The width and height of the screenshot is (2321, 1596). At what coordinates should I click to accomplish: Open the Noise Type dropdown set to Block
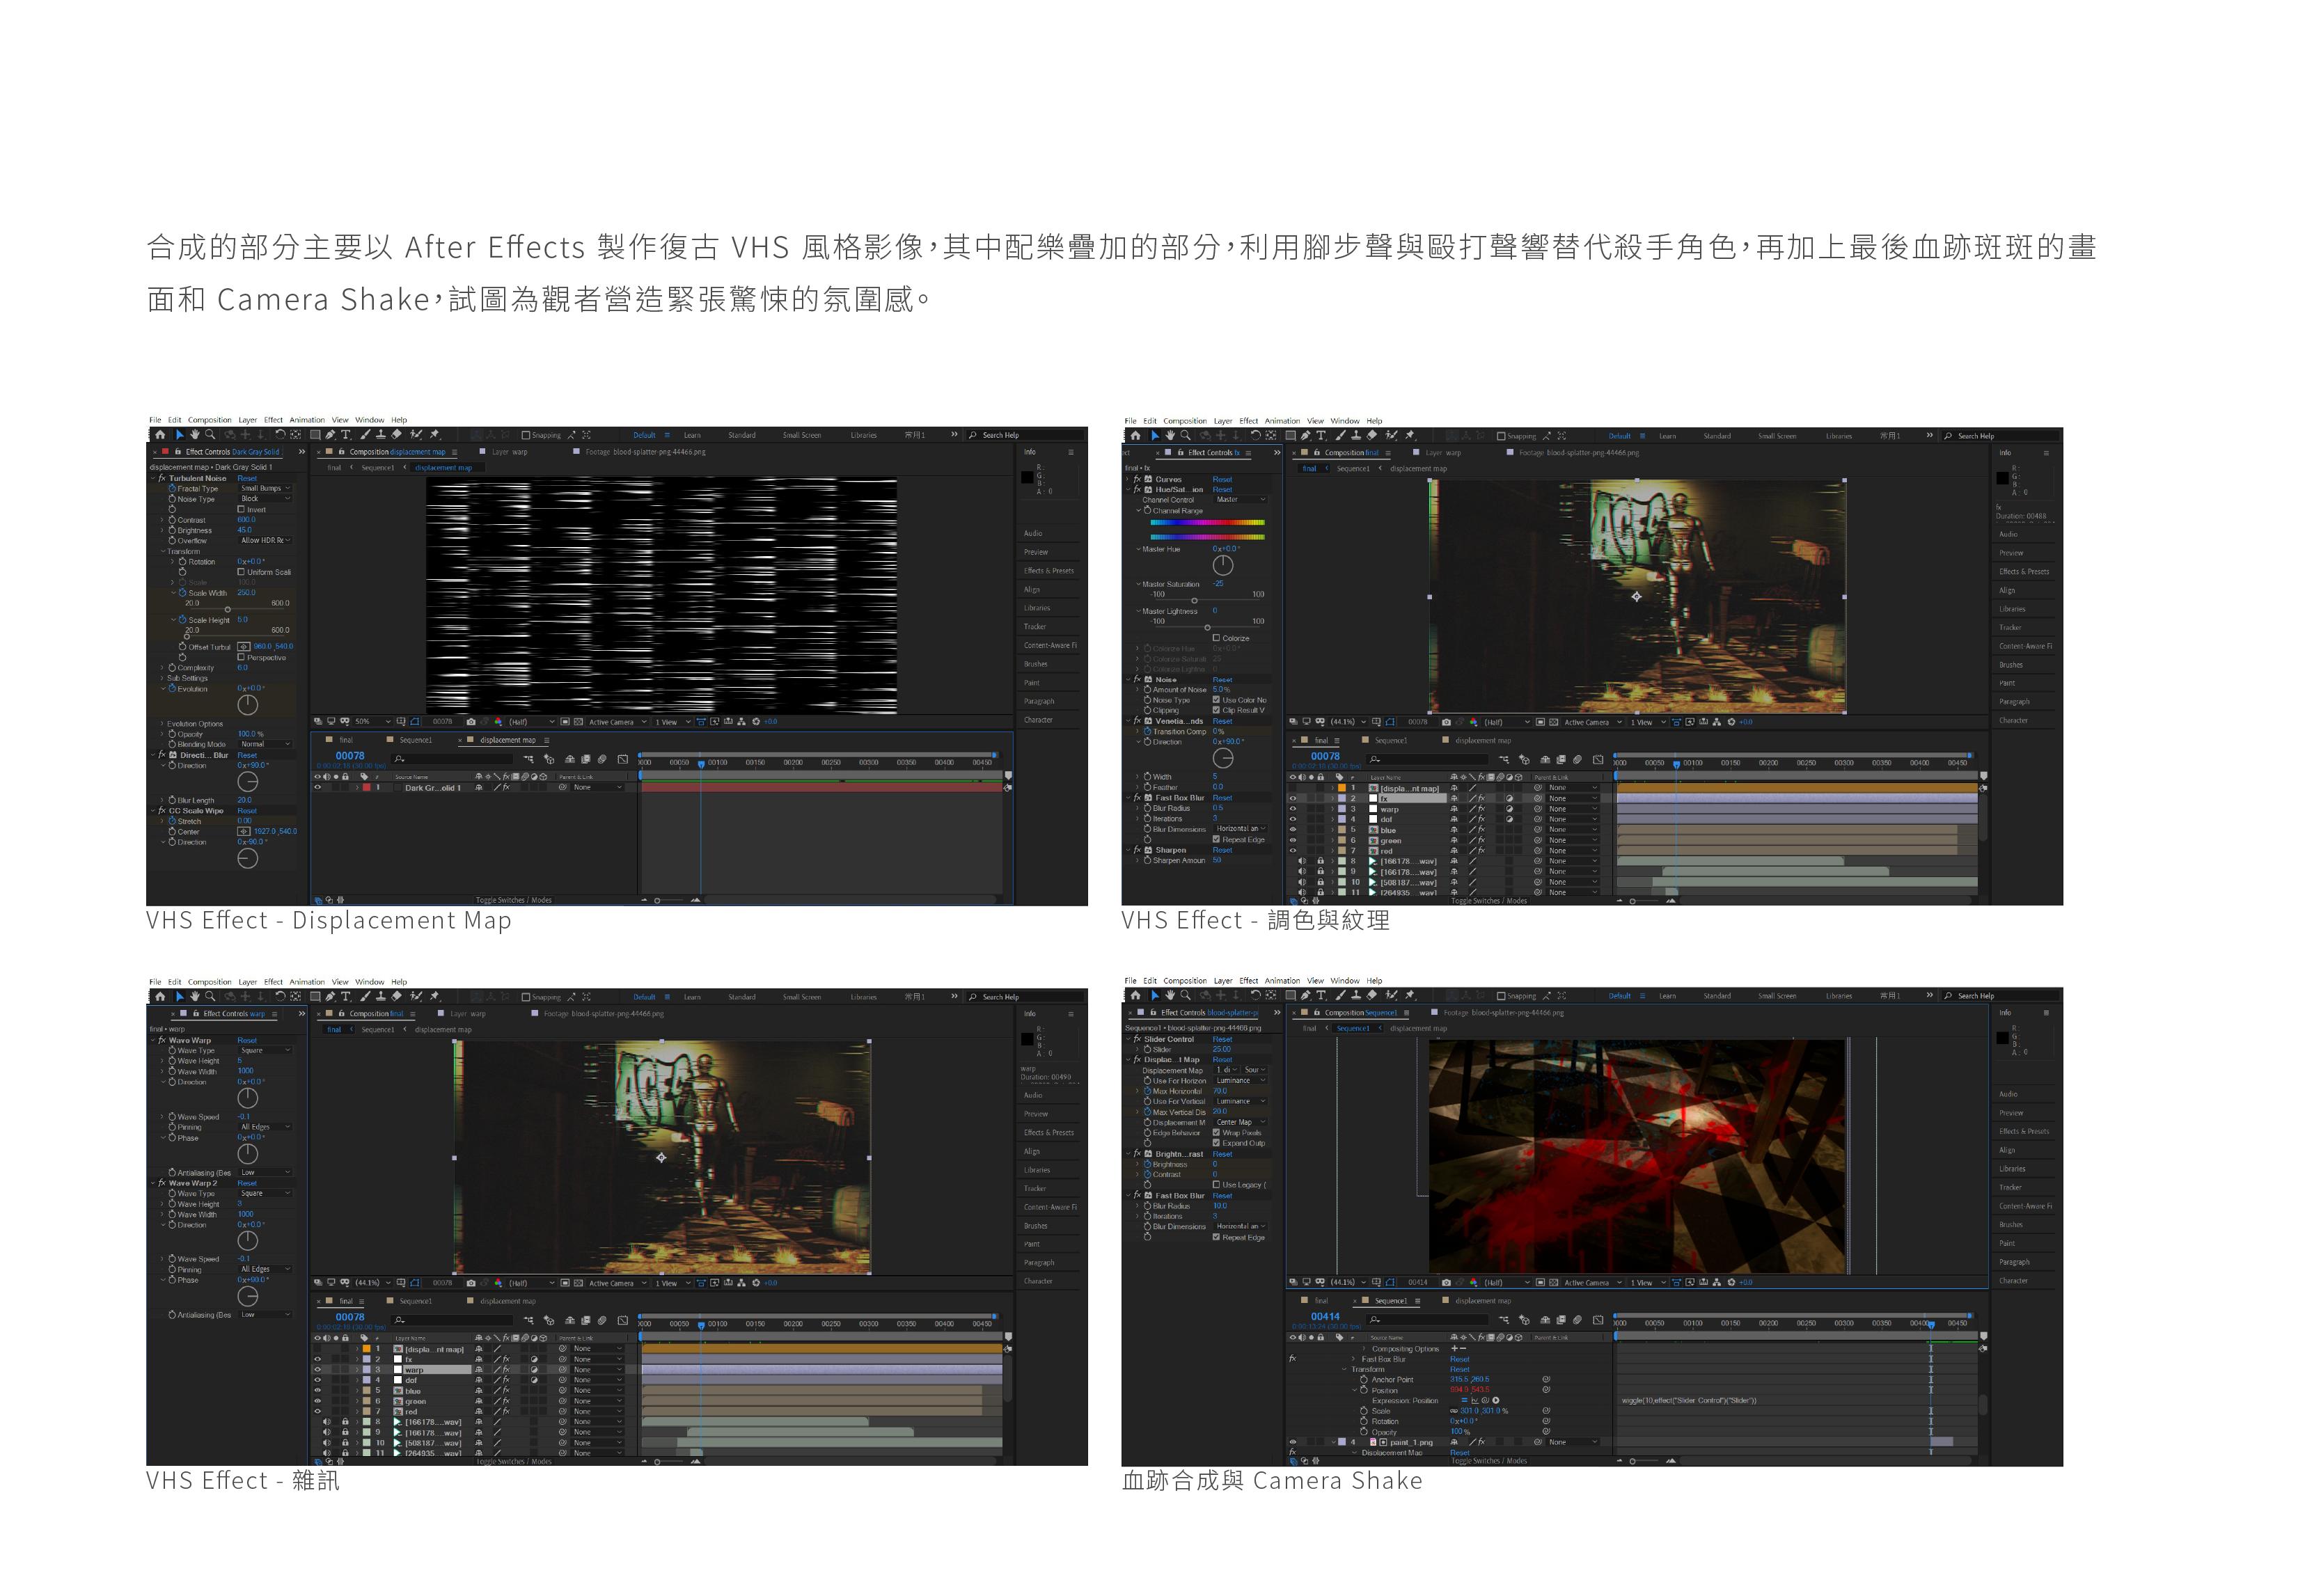264,499
